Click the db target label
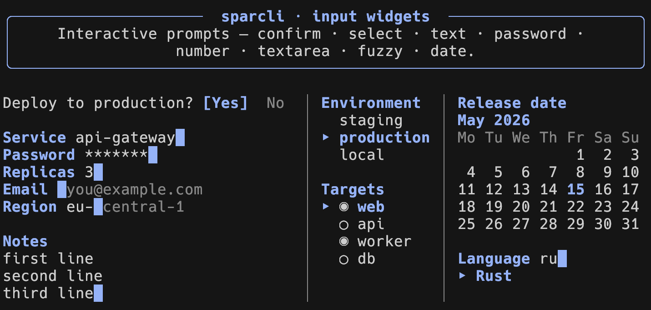The width and height of the screenshot is (651, 310). tap(367, 259)
